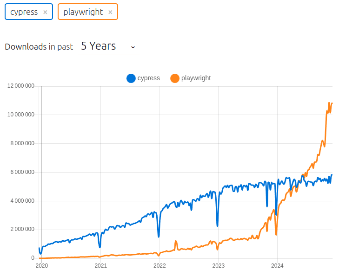Click the 0 y-axis label
This screenshot has width=339, height=276.
tap(33, 258)
